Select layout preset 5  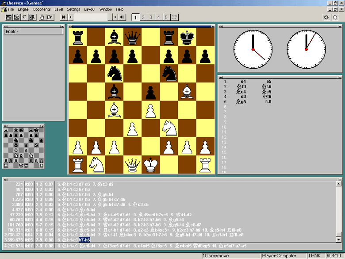[166, 17]
